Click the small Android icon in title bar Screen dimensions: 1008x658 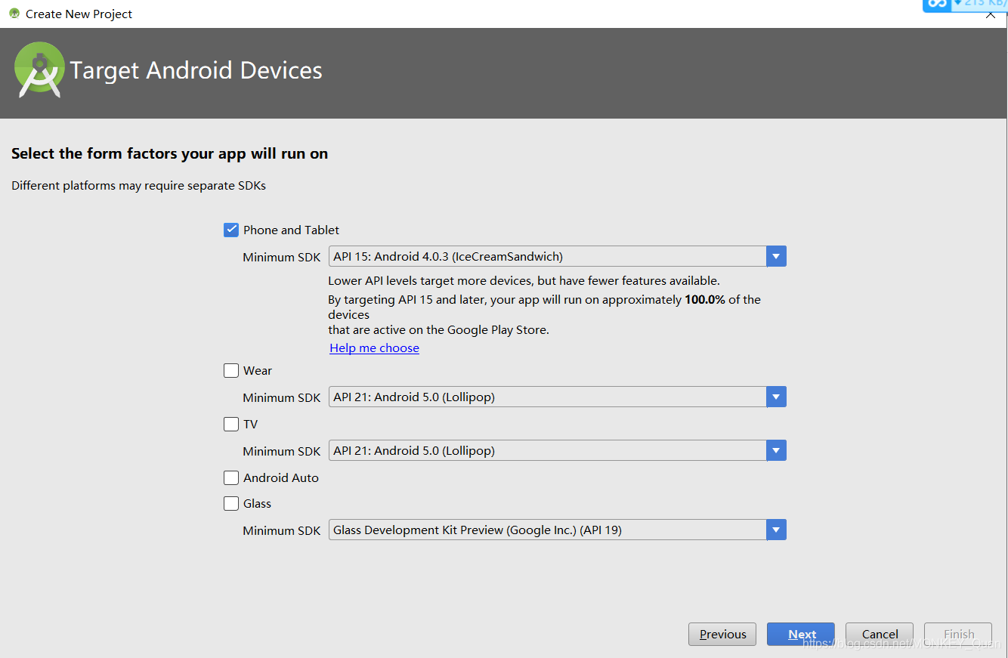click(x=14, y=14)
